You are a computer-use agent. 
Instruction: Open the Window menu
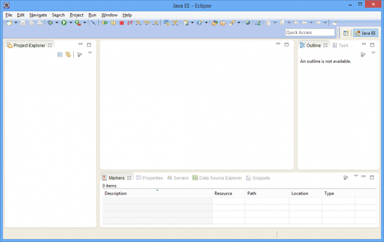point(109,15)
